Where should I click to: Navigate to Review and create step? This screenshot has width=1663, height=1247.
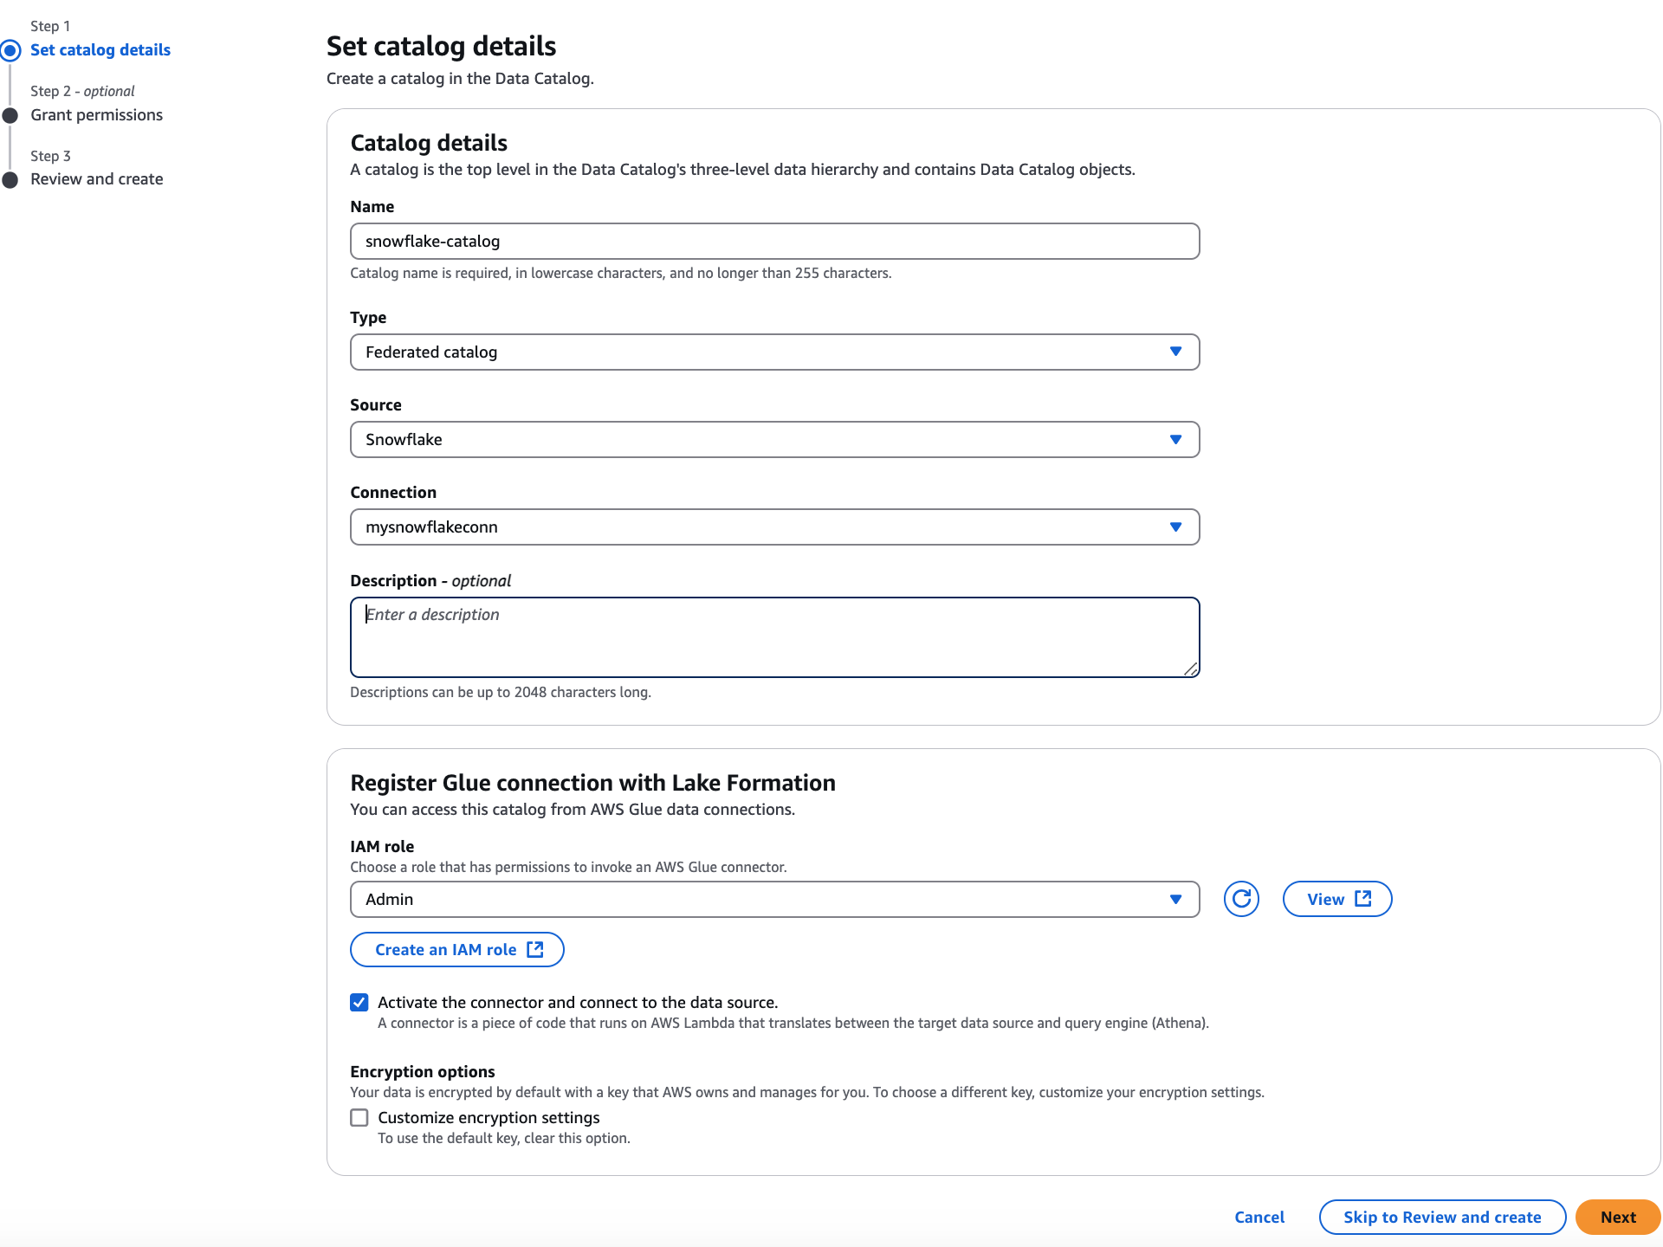click(97, 179)
